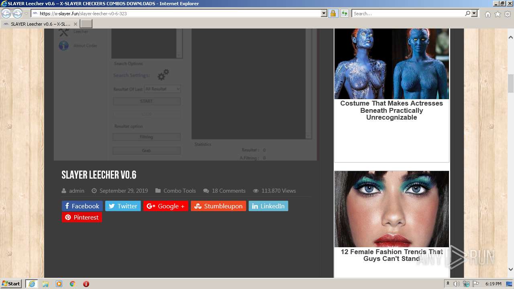Open the 18 Comments link
This screenshot has width=514, height=289.
coord(228,191)
